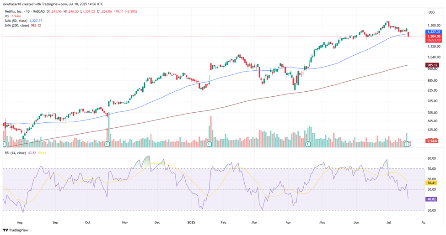This screenshot has width=446, height=235.
Task: Click the dark red 985.12 SMA tag
Action: click(432, 65)
